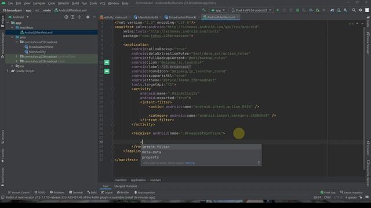Open autocomplete popup options menu icon
This screenshot has width=371, height=208.
coord(259,163)
